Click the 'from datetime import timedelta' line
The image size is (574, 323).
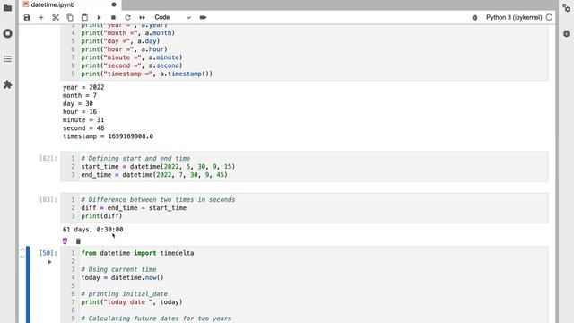pyautogui.click(x=137, y=253)
